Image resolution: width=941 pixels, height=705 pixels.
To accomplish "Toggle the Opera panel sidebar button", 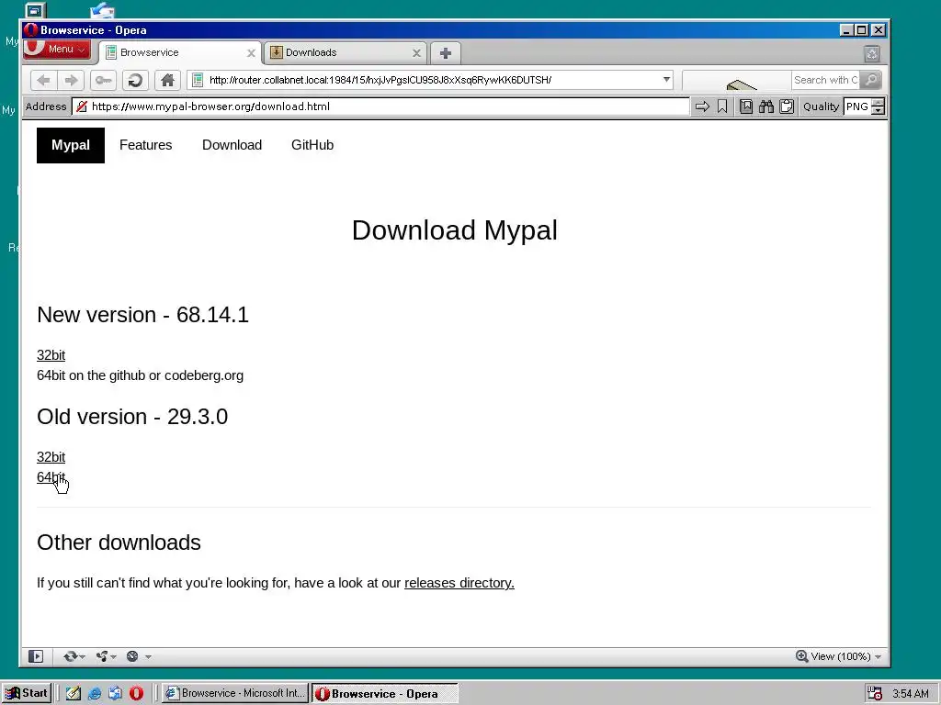I will [x=36, y=656].
